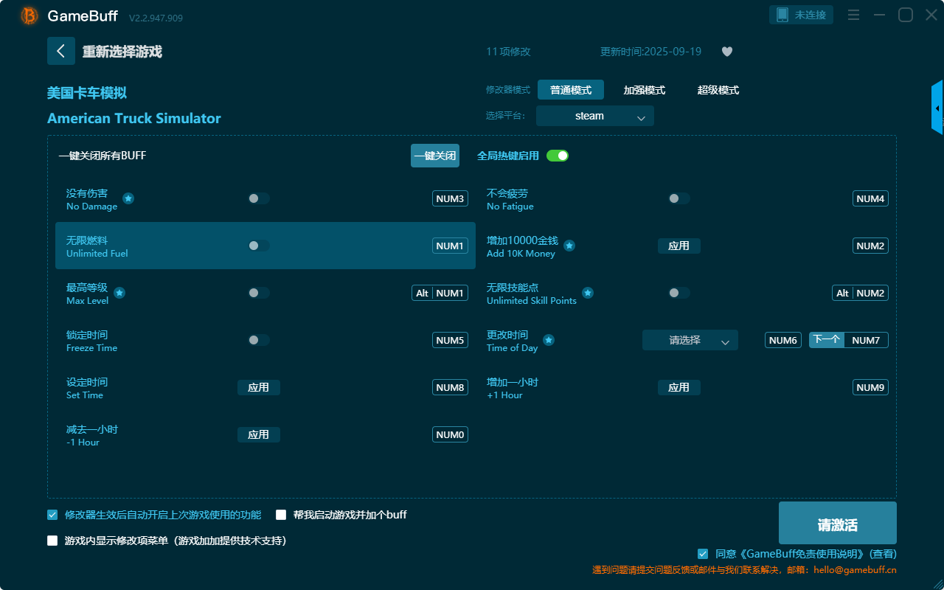944x590 pixels.
Task: Click Alt NUM2 hotkey for Unlimited Skill Points
Action: pyautogui.click(x=860, y=293)
